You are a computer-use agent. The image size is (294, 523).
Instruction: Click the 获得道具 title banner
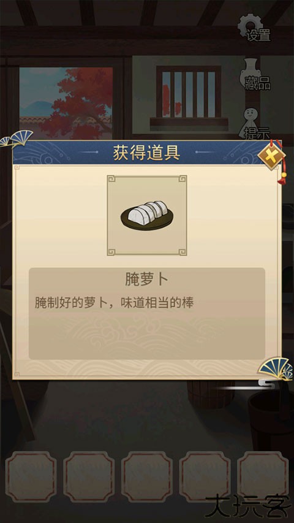[x=146, y=153]
